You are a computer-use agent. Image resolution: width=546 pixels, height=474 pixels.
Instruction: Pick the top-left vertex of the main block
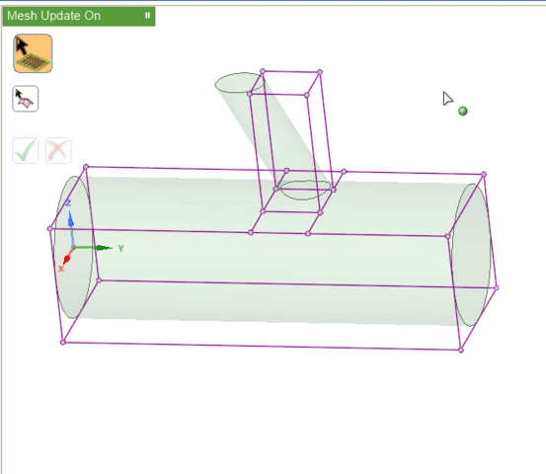point(86,167)
